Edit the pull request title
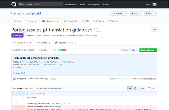Image resolution: width=169 pixels, height=110 pixels. tap(154, 29)
